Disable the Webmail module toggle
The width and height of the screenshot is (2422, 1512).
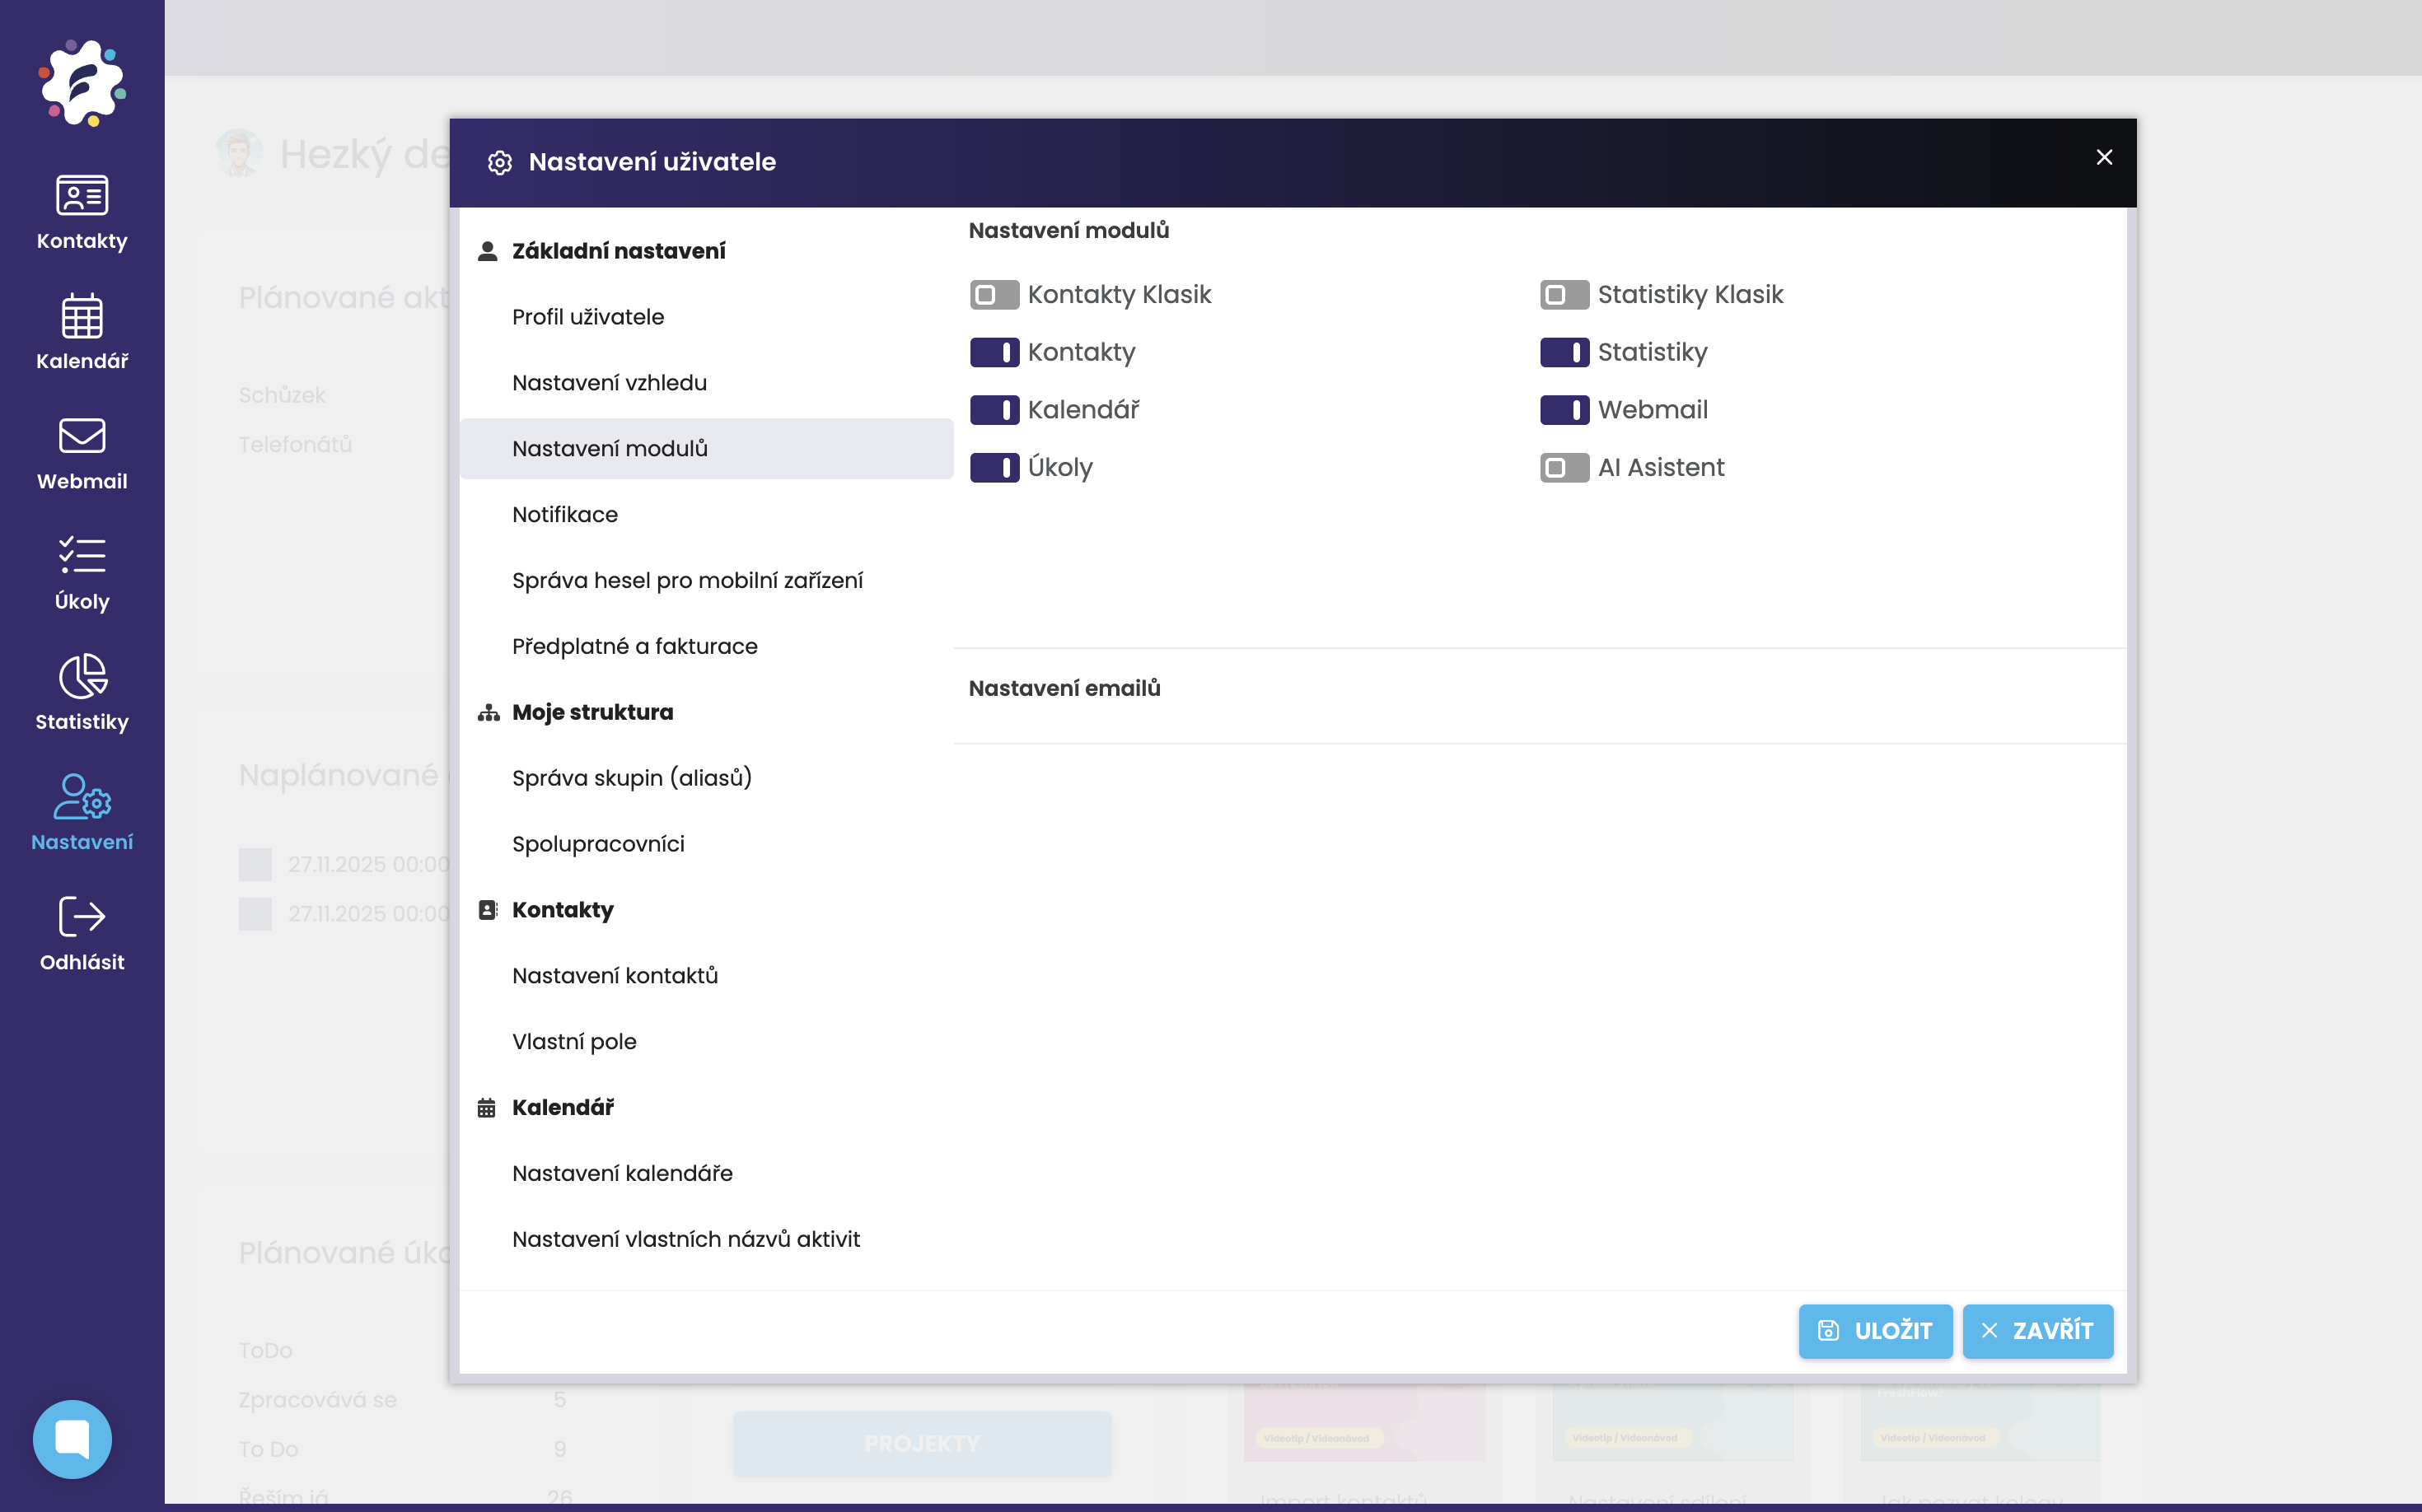click(1564, 410)
